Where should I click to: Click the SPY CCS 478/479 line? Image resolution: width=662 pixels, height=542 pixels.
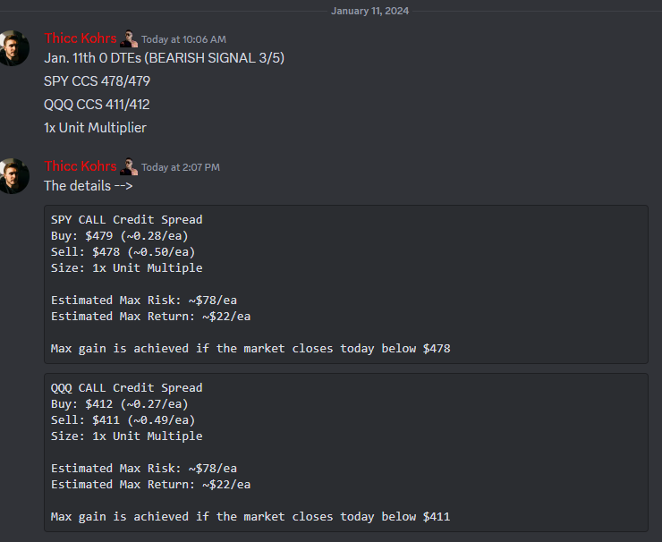pos(98,81)
